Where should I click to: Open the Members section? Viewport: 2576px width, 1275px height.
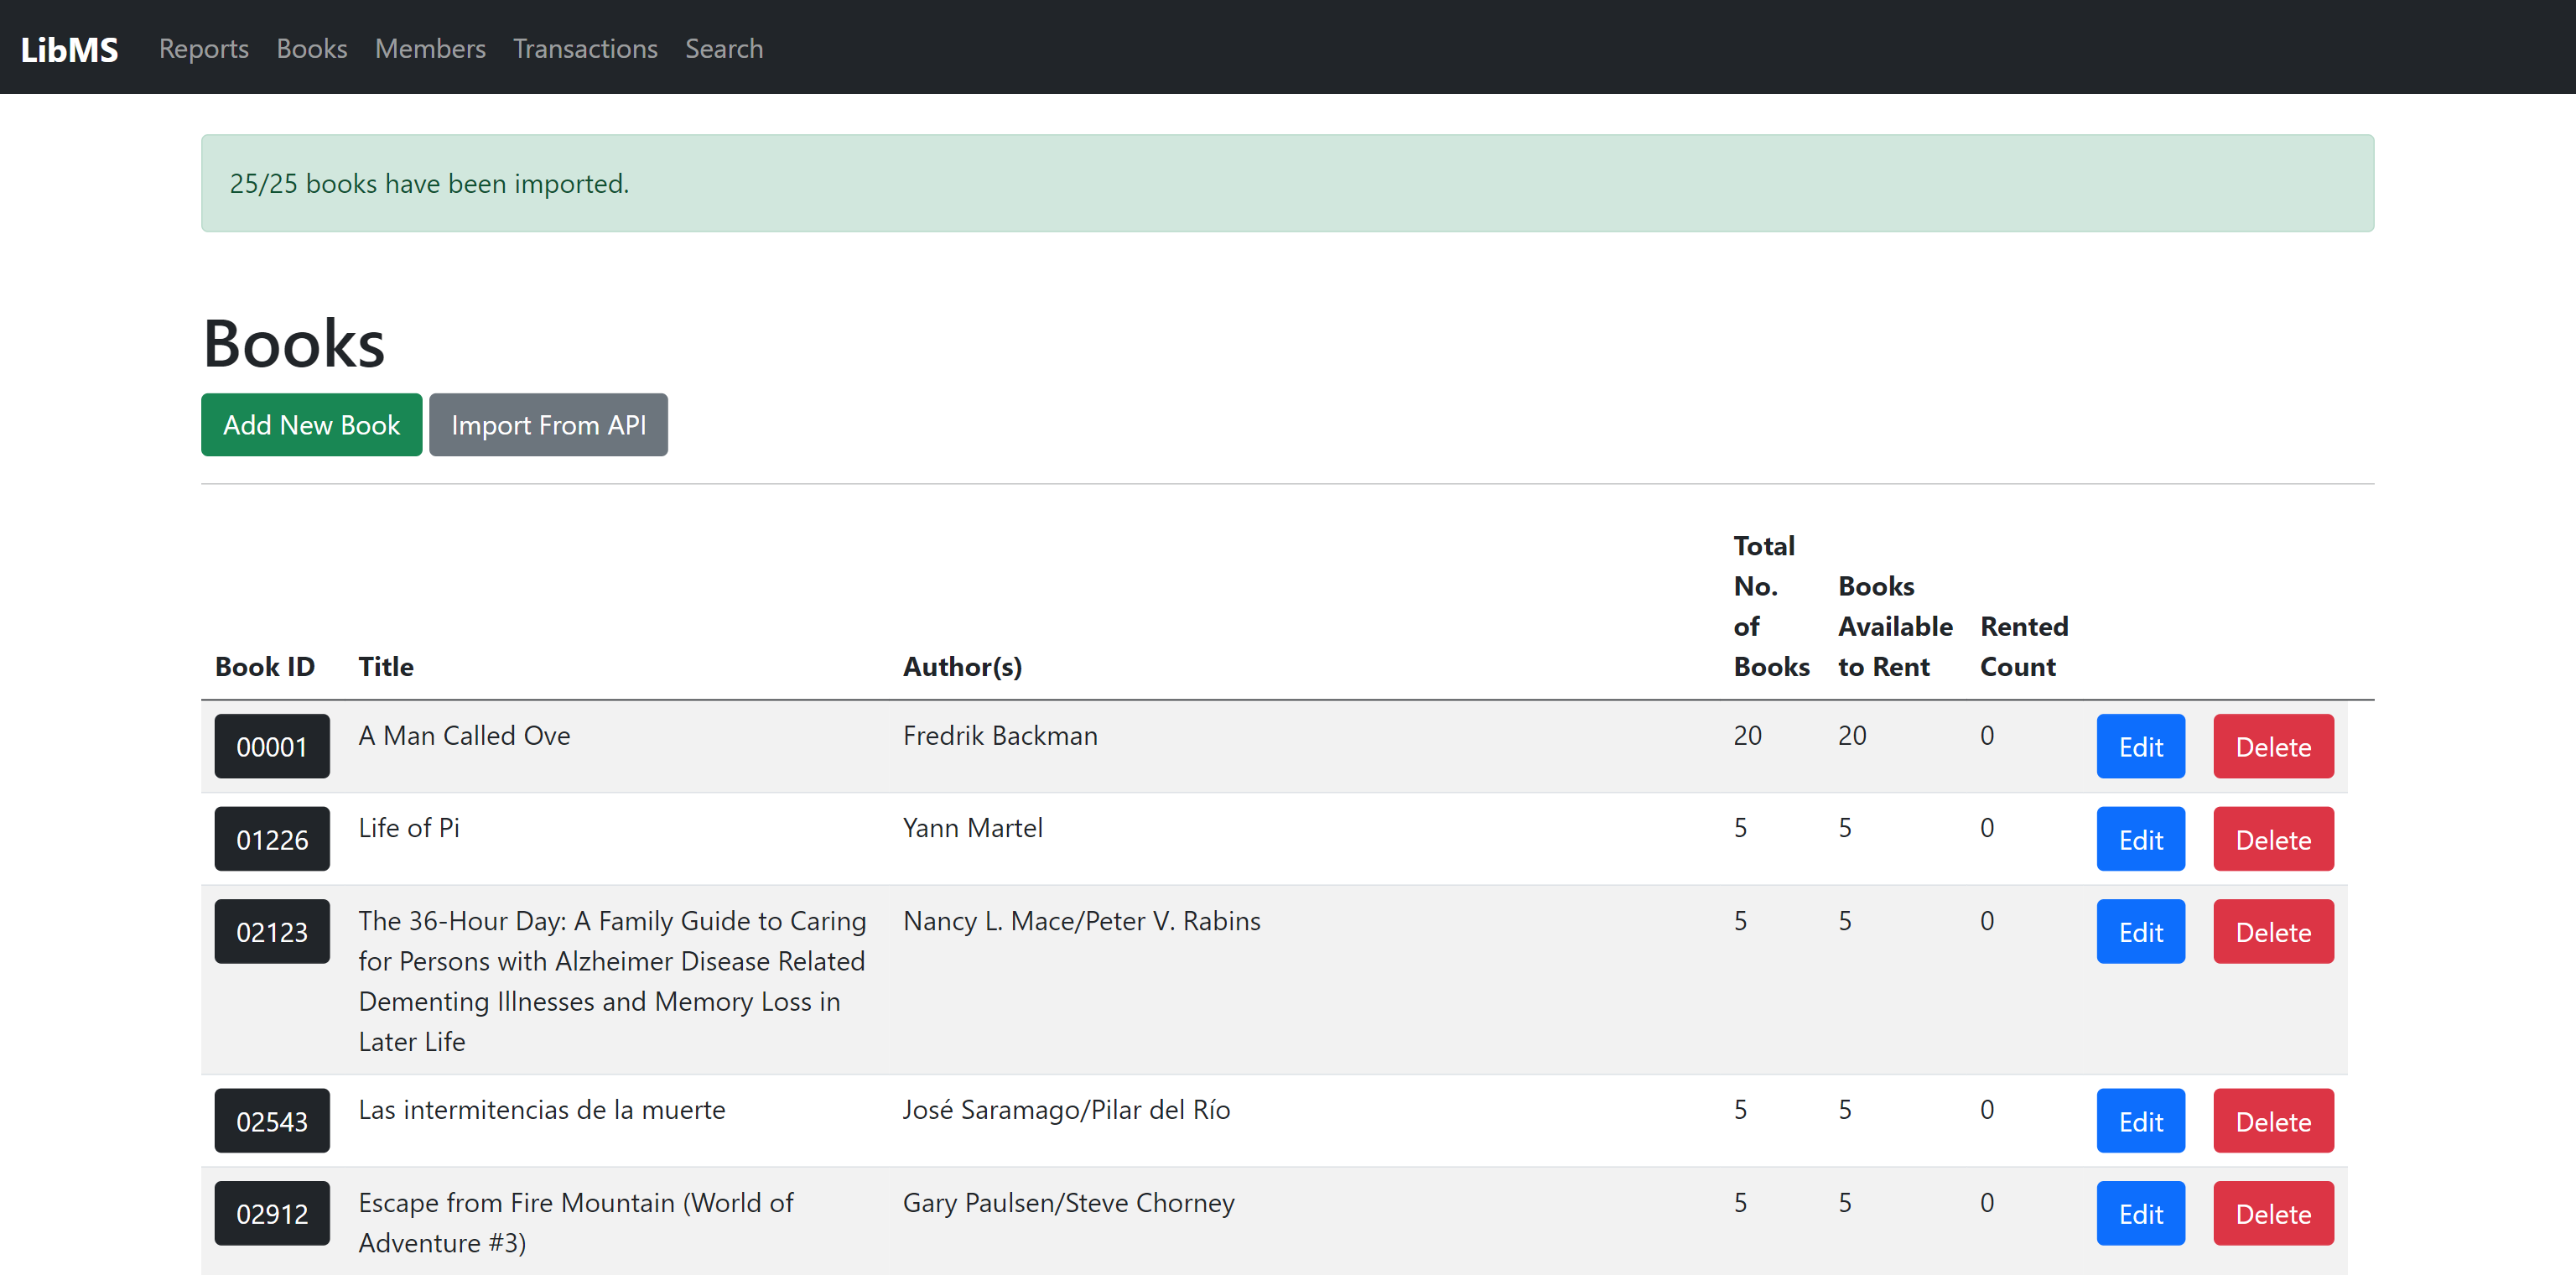pos(430,48)
